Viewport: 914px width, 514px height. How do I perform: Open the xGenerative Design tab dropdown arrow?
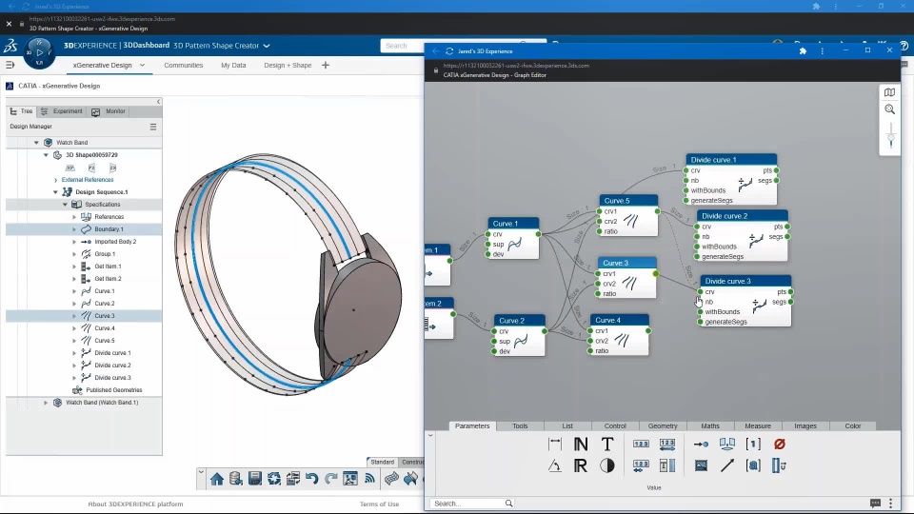[x=142, y=66]
